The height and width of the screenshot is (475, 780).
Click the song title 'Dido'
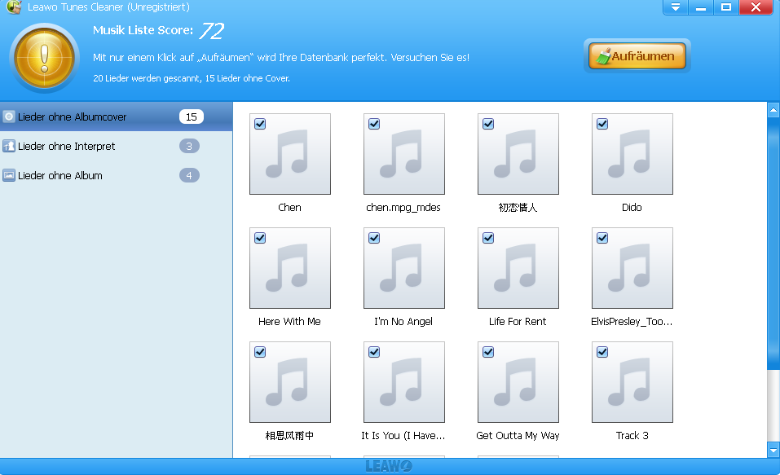[632, 208]
